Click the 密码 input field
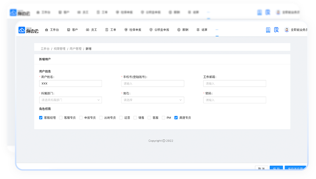316x179 pixels. pos(235,100)
